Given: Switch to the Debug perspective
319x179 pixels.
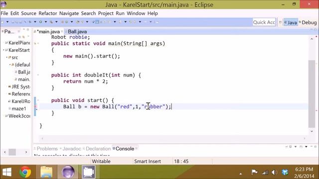Looking at the screenshot, I should point(308,22).
